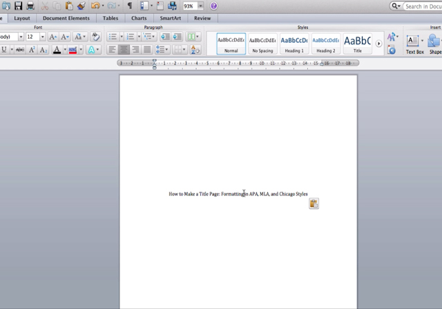Apply subscript formatting
The image size is (442, 309).
coord(44,50)
